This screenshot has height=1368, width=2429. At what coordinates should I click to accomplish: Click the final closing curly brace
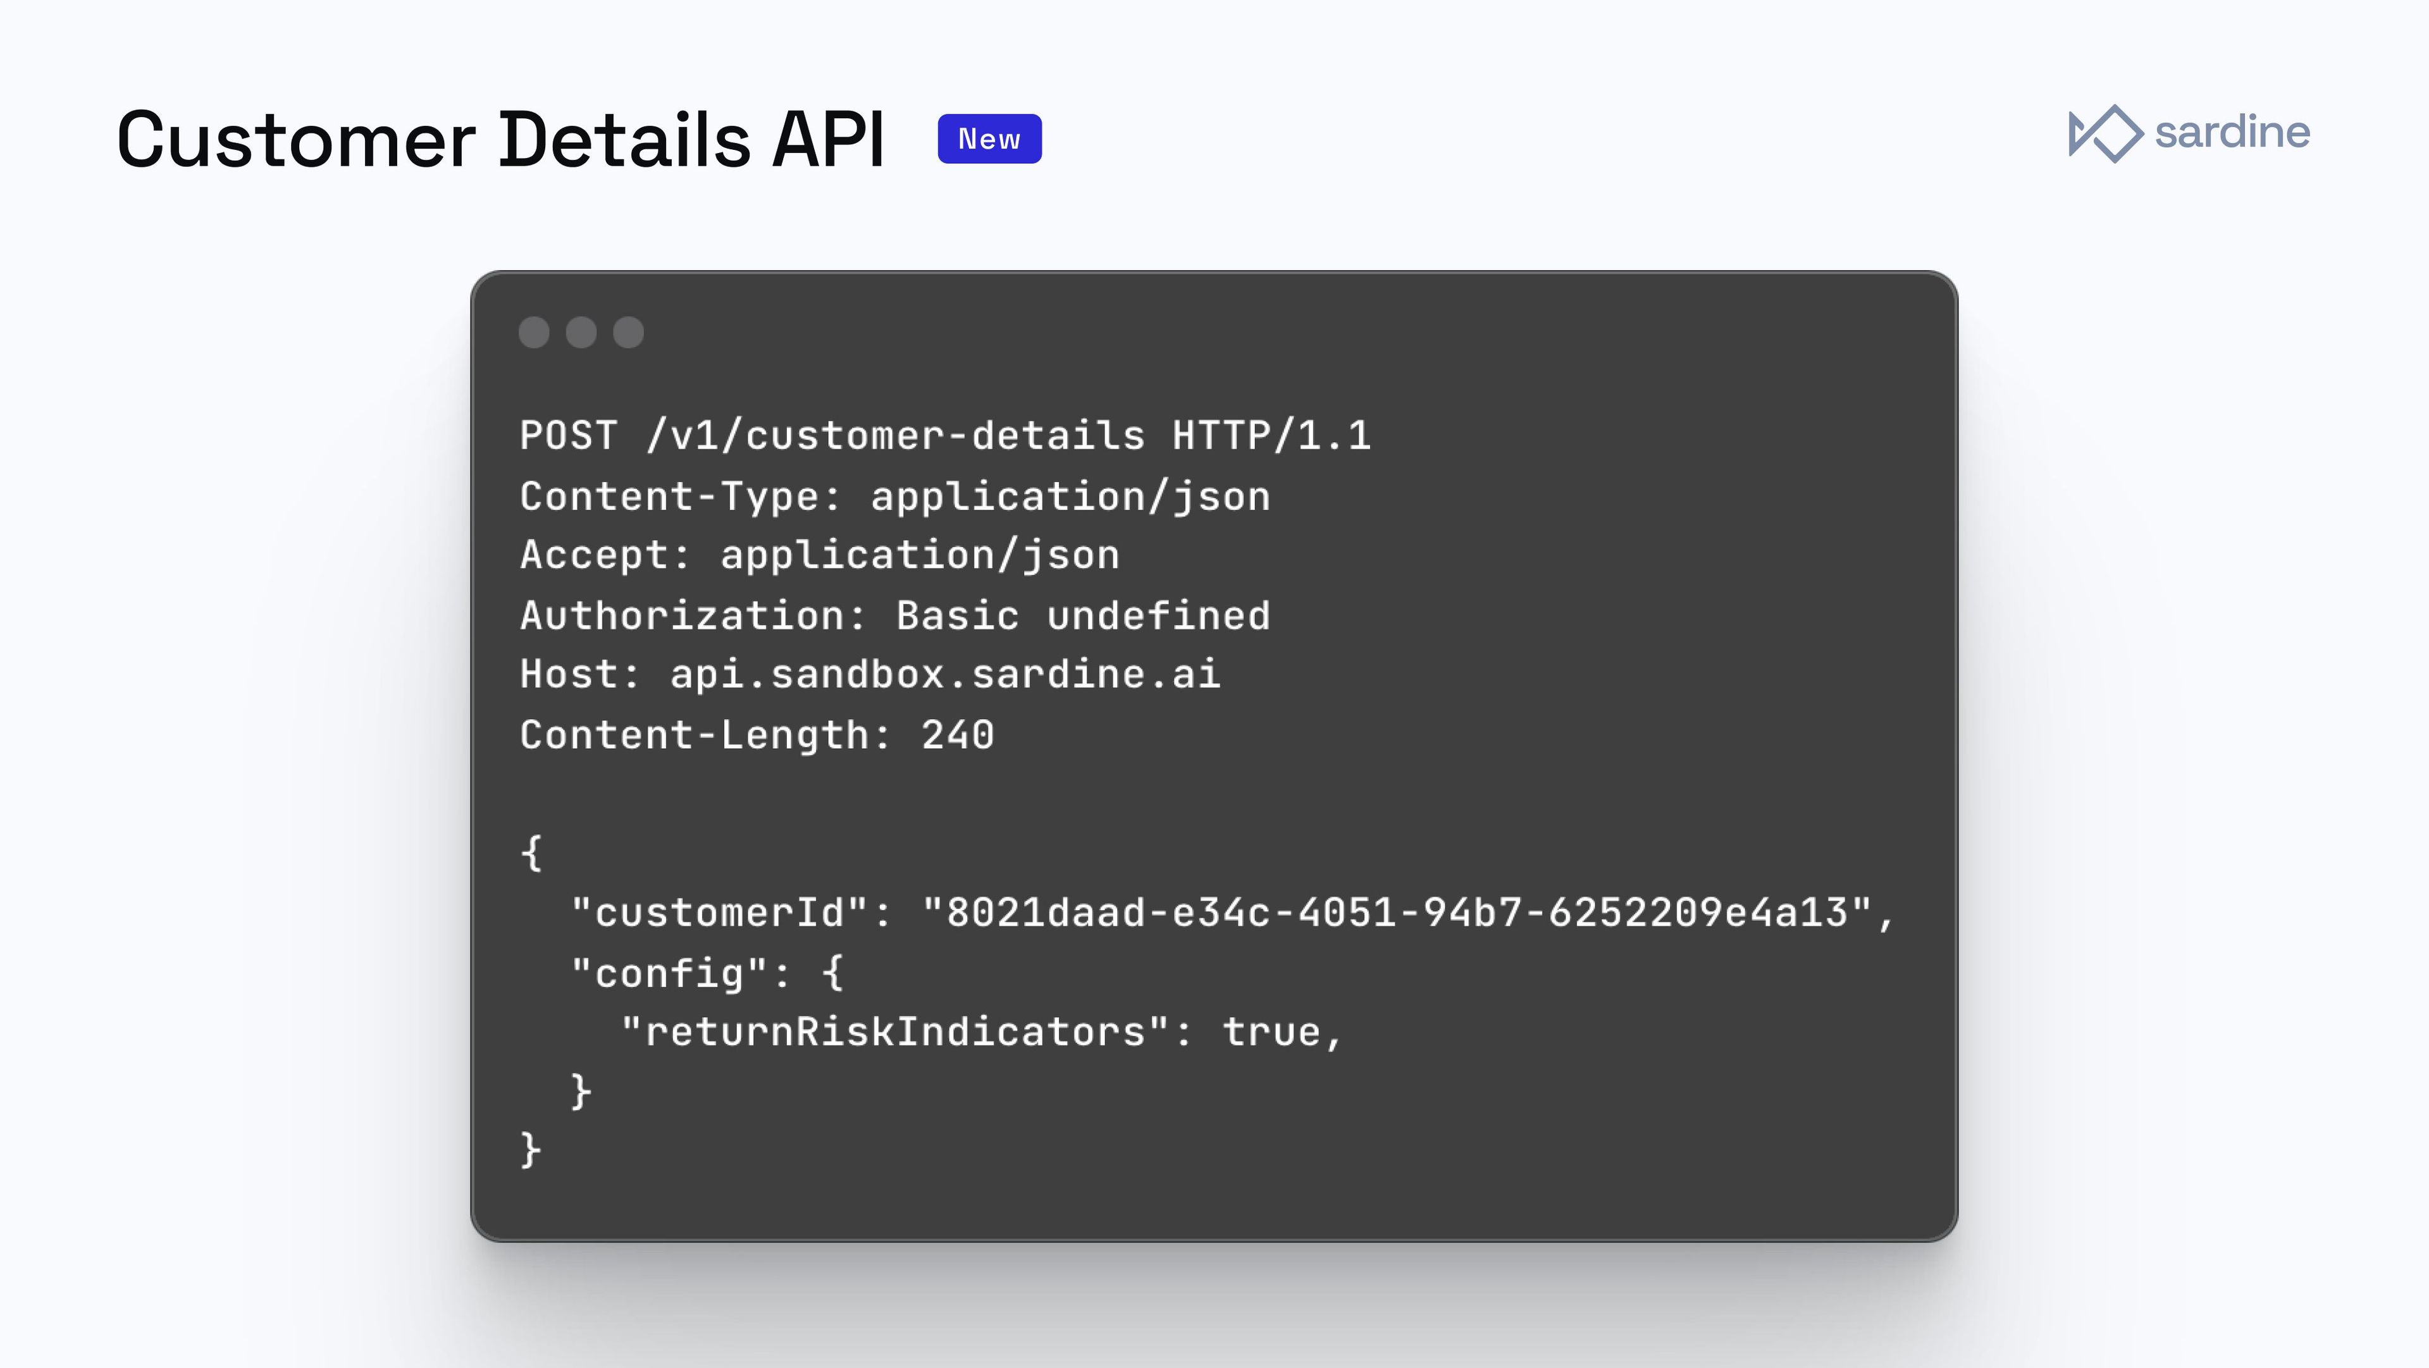point(531,1150)
